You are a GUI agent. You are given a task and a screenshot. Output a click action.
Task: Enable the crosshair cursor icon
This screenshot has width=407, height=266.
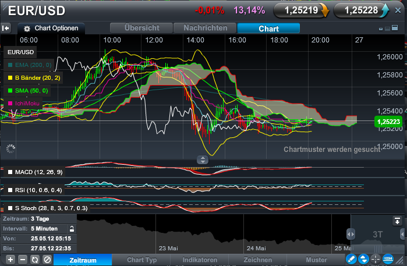(x=376, y=259)
